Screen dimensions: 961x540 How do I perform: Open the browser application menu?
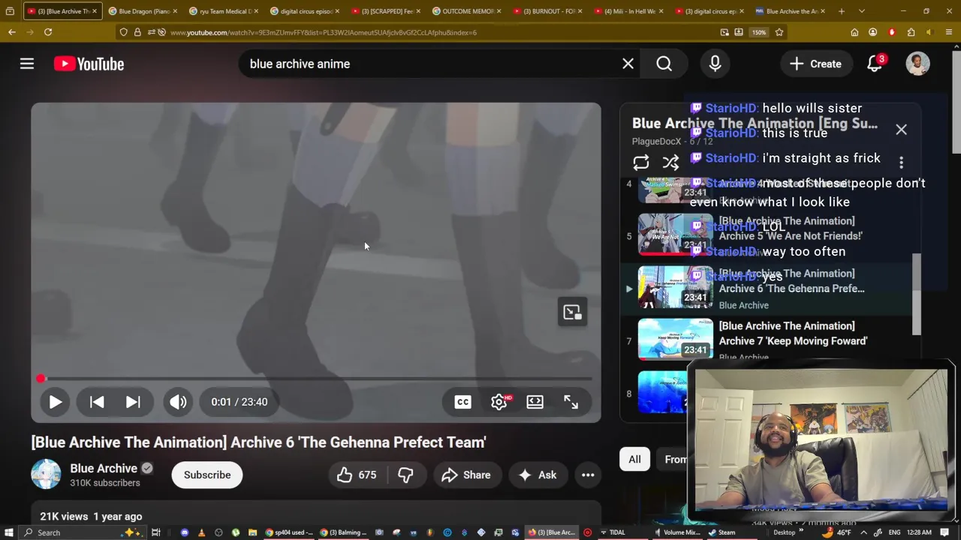(x=949, y=32)
